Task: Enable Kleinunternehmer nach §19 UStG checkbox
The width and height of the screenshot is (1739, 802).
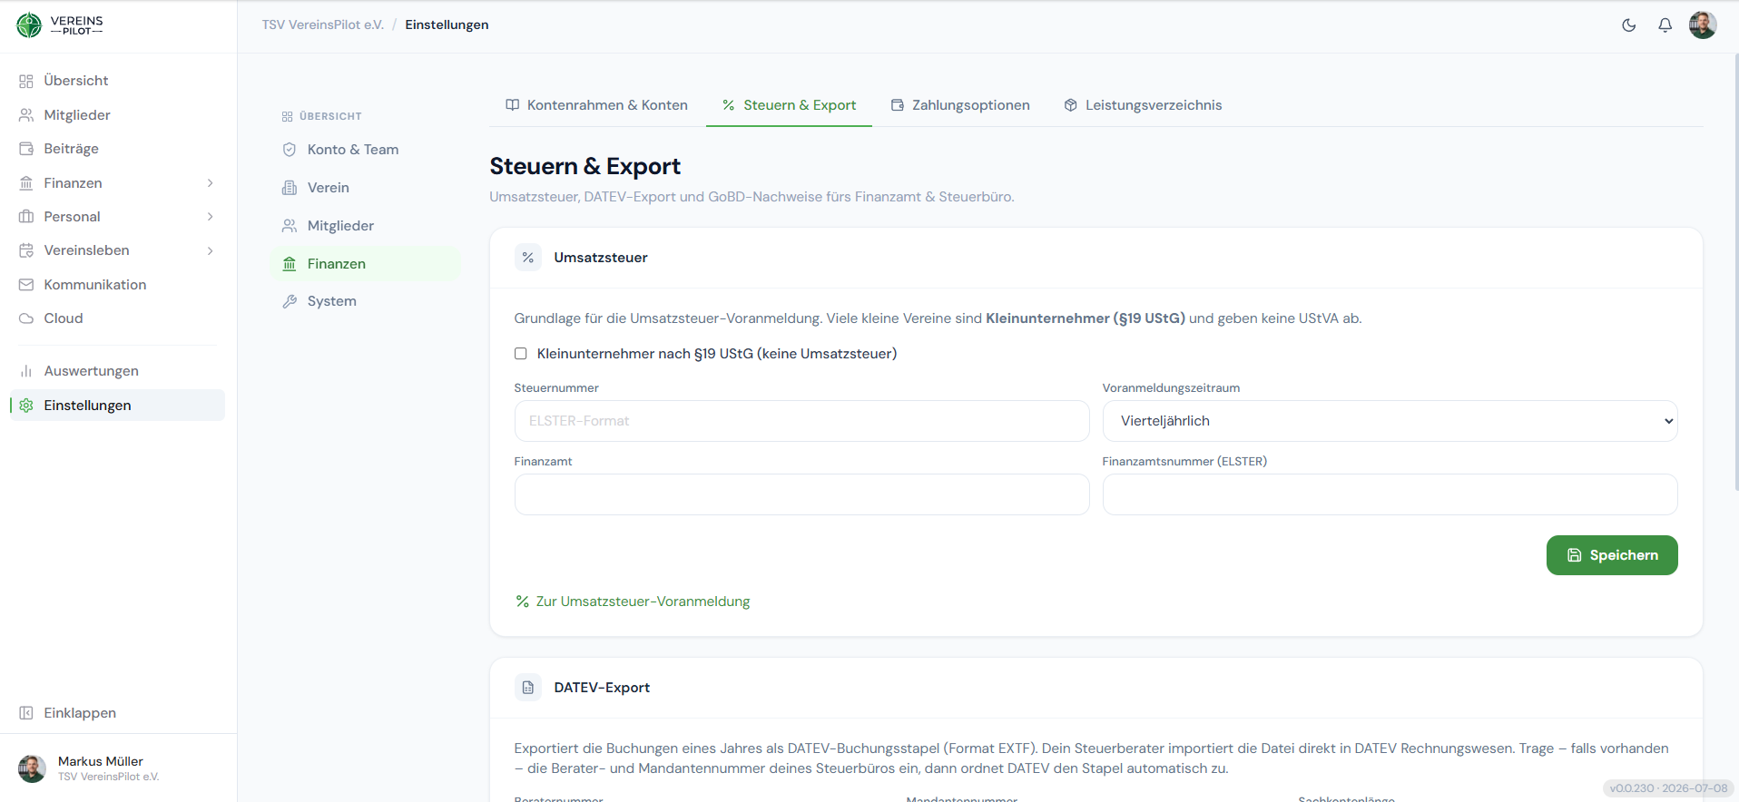Action: coord(521,354)
